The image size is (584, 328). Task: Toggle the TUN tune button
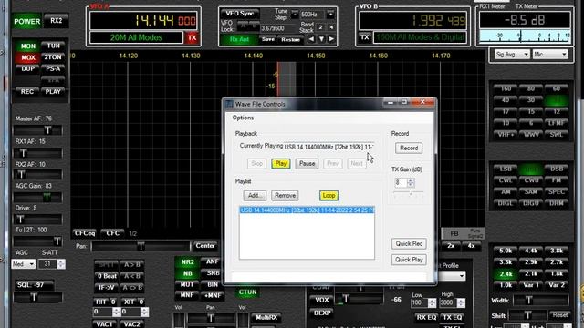coord(53,46)
